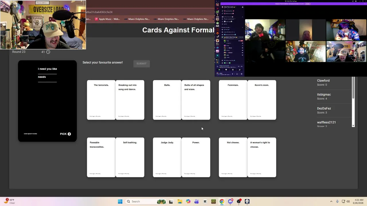The width and height of the screenshot is (367, 206).
Task: Open the volume icon in the system tray
Action: point(348,201)
